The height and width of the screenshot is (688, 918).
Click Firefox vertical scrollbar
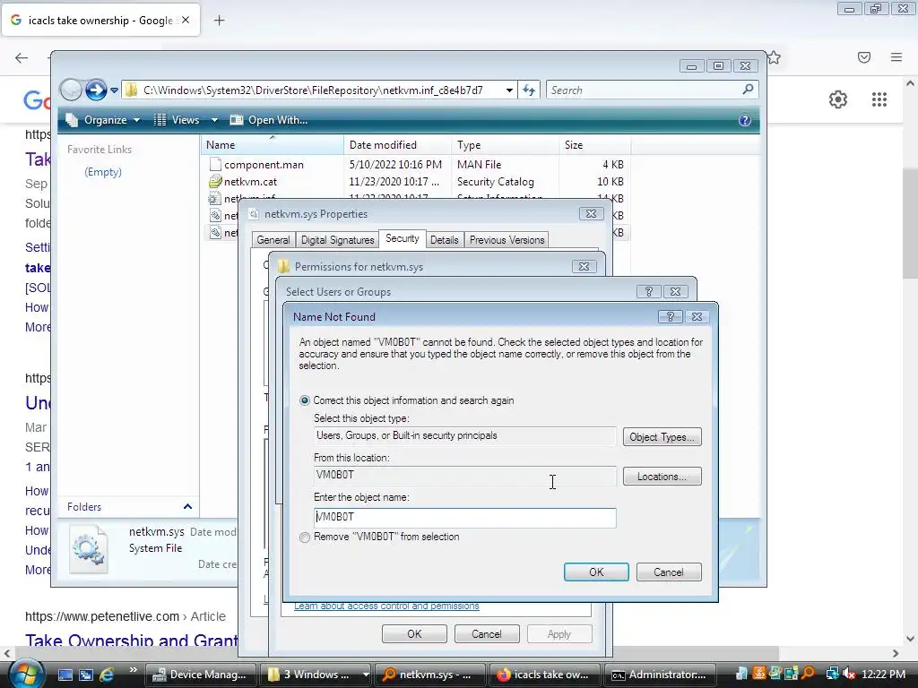coord(911,222)
